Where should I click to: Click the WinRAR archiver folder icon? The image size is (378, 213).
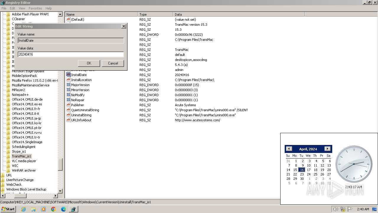[8, 170]
